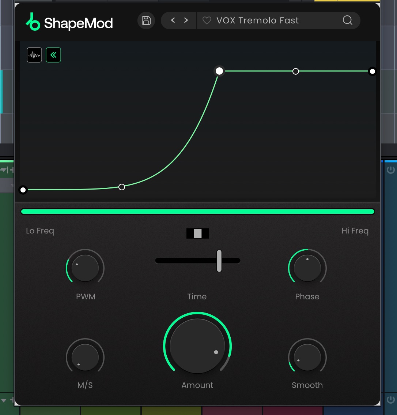Viewport: 397px width, 415px height.
Task: Click the save preset floppy disk icon
Action: pyautogui.click(x=146, y=20)
